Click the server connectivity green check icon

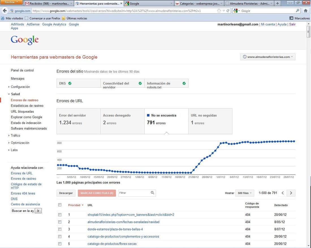[140, 83]
